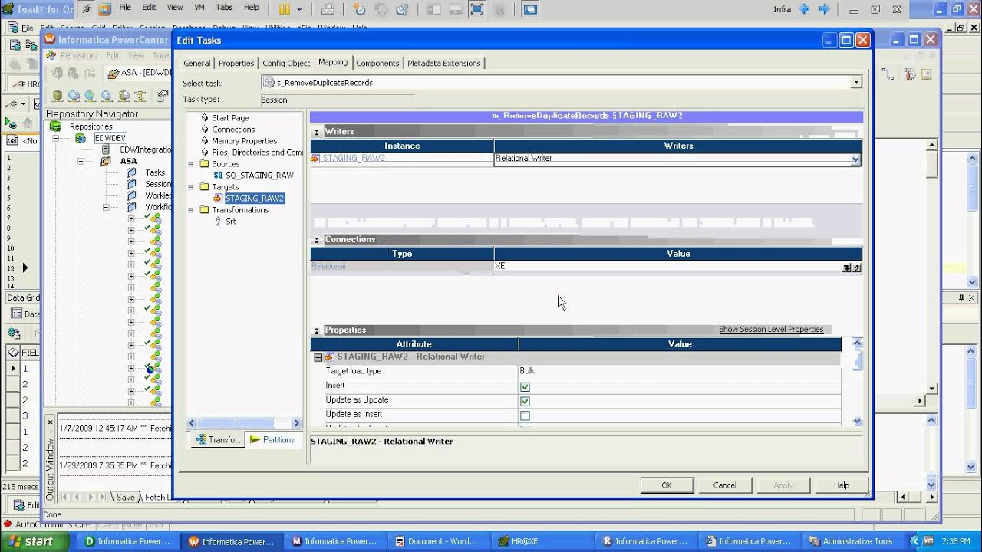Click the Repositories database icon
The width and height of the screenshot is (982, 552).
pyautogui.click(x=55, y=127)
